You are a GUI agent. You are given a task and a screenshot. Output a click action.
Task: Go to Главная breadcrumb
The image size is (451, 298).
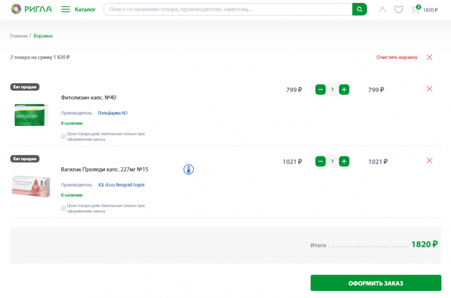click(19, 36)
